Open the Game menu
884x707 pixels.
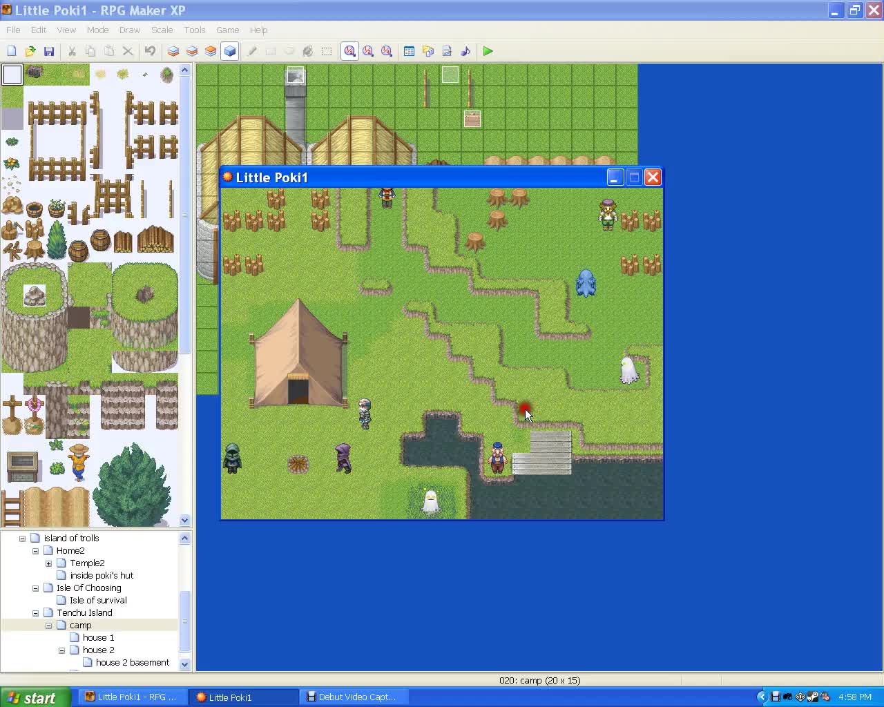227,30
